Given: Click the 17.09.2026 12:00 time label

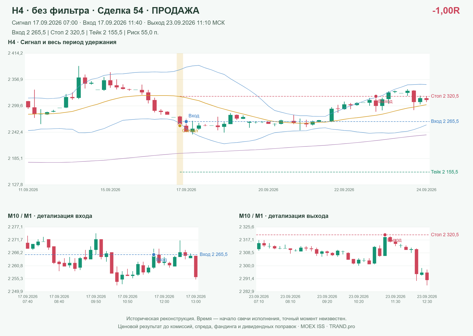Looking at the screenshot, I should point(164,299).
